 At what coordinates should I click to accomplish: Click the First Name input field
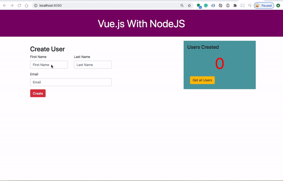pyautogui.click(x=49, y=65)
